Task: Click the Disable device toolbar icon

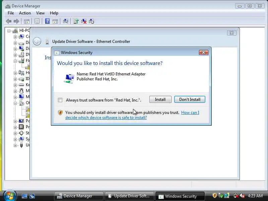Action: (91, 21)
